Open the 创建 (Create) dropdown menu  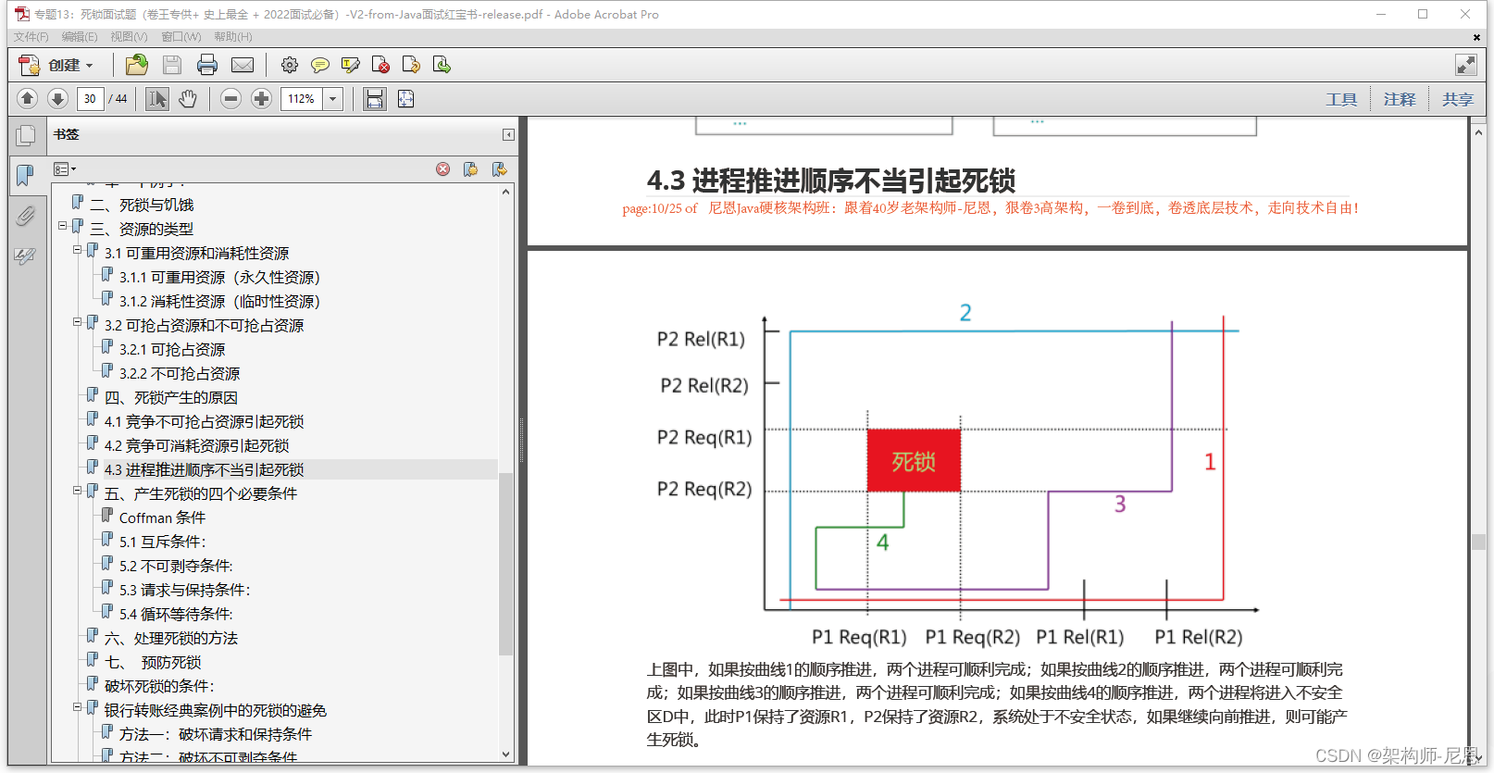56,65
